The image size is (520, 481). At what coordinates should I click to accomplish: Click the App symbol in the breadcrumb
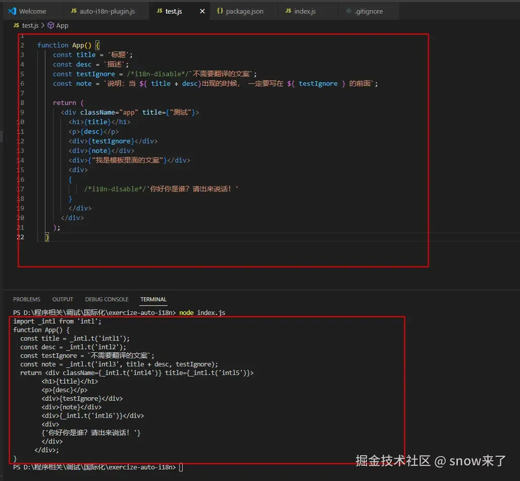pyautogui.click(x=62, y=26)
